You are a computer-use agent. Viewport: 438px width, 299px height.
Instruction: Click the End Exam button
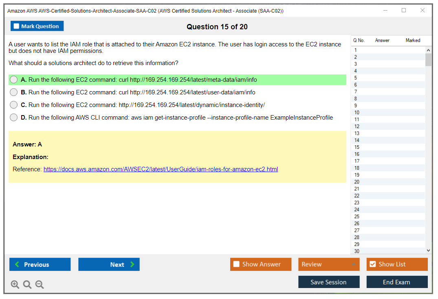click(397, 282)
